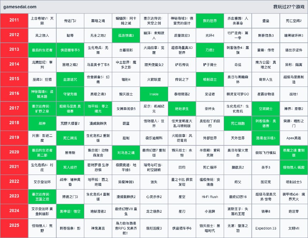
Task: Toggle the green 孤岛惊魂3 cell
Action: point(126,36)
